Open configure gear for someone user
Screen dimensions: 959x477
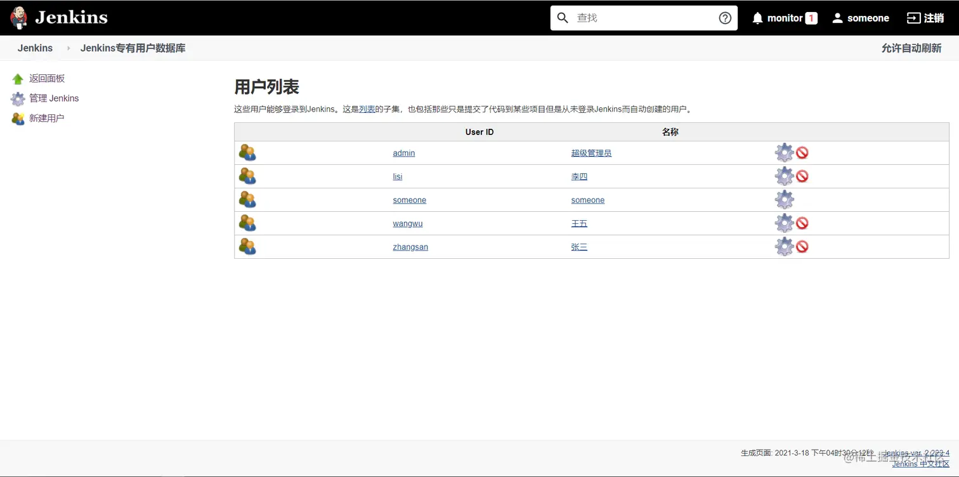click(785, 200)
